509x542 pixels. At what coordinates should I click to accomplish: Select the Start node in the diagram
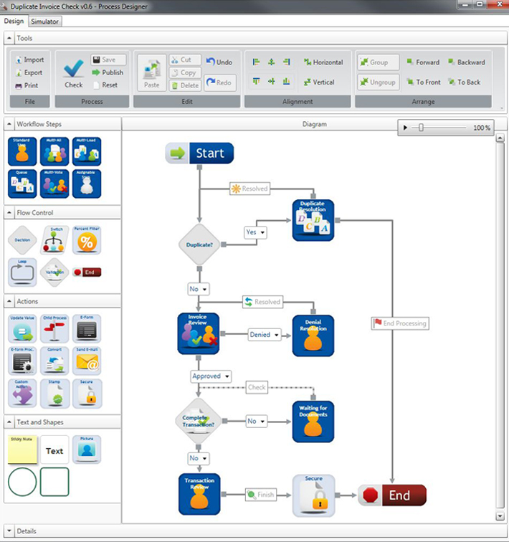click(199, 153)
